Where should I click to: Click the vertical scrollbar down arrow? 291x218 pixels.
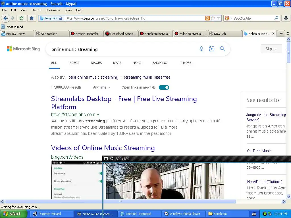point(288,197)
